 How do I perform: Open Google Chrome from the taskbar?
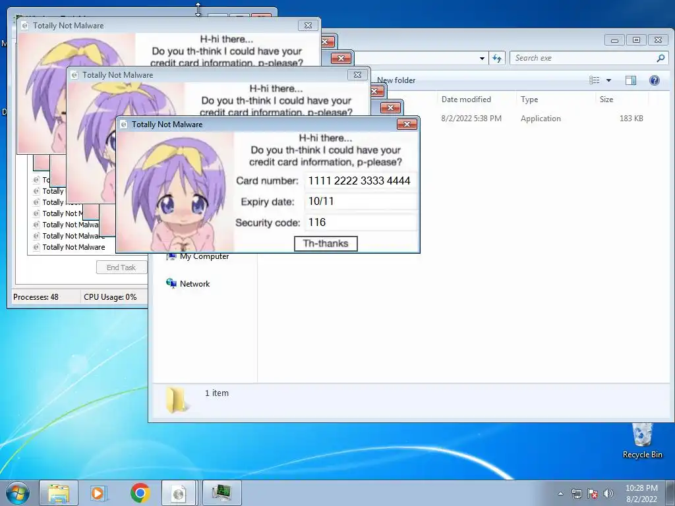[x=140, y=493]
